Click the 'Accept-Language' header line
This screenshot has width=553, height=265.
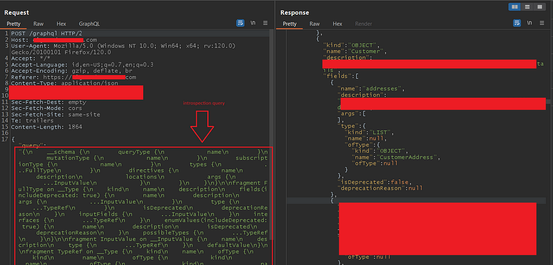click(82, 65)
